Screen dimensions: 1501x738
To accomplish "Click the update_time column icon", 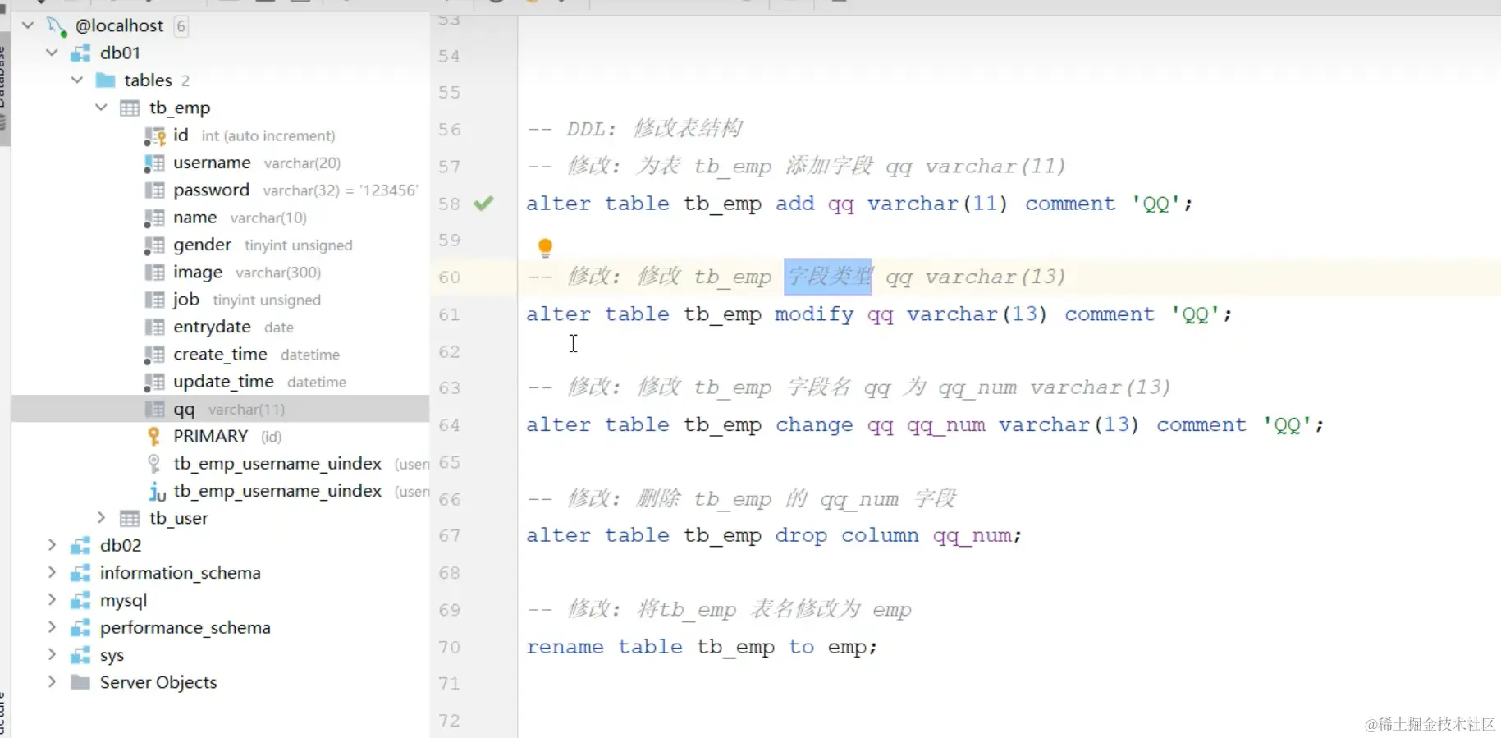I will [x=154, y=382].
